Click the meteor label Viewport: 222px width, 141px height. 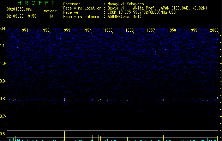[x=50, y=11]
